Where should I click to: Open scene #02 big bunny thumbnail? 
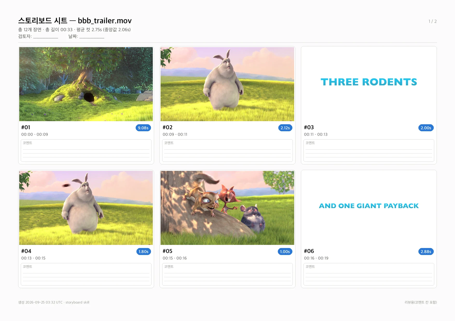(227, 84)
